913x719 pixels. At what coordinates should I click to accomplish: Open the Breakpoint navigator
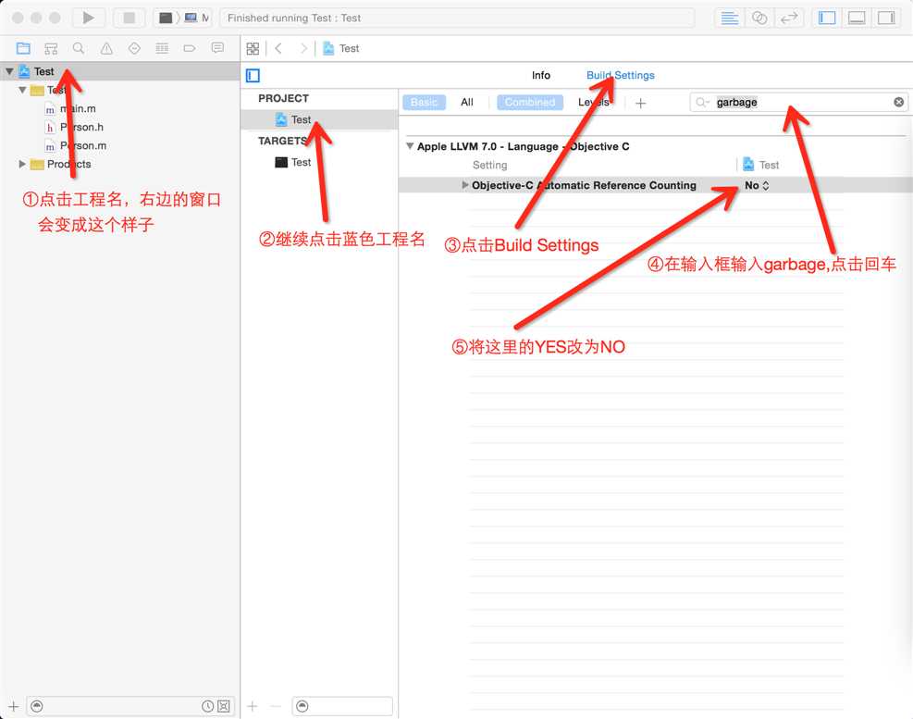coord(190,48)
